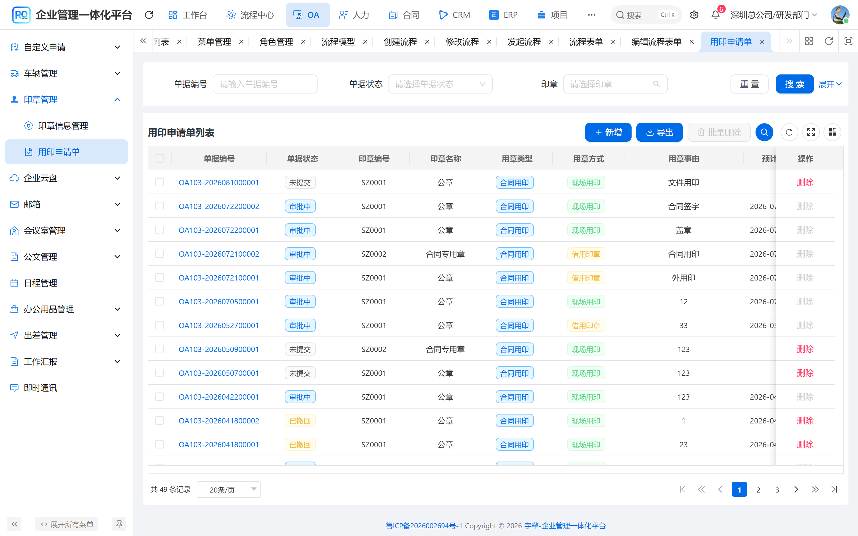Viewport: 858px width, 536px height.
Task: Switch to the 发起流程 tab
Action: click(524, 42)
